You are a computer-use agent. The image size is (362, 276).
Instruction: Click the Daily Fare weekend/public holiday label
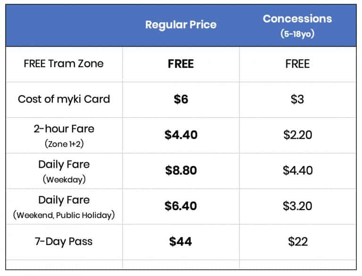click(x=64, y=206)
